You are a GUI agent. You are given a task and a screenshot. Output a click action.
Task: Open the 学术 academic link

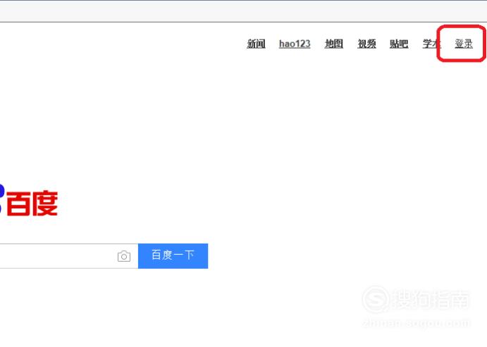tap(431, 44)
